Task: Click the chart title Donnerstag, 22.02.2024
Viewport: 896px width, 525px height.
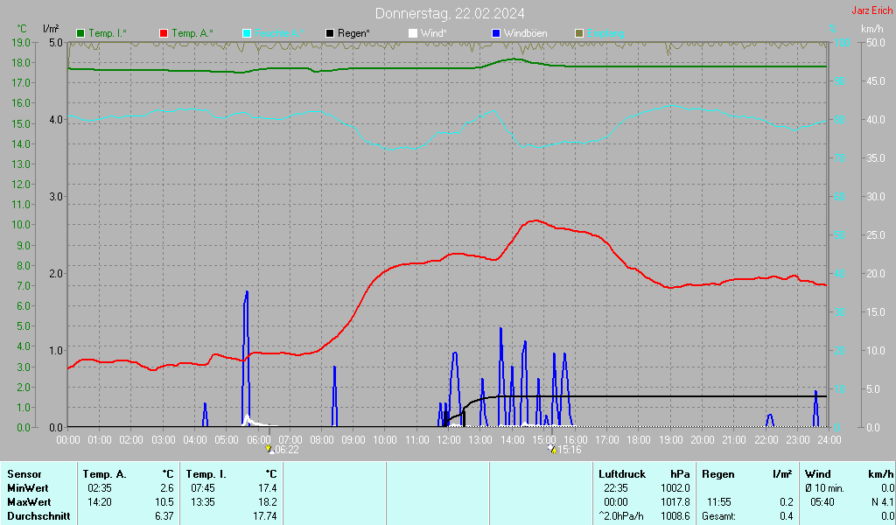Action: pyautogui.click(x=450, y=13)
